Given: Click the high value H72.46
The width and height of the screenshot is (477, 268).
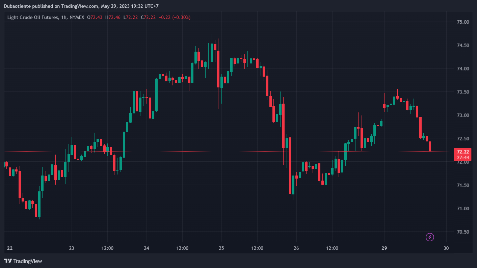Looking at the screenshot, I should point(113,17).
